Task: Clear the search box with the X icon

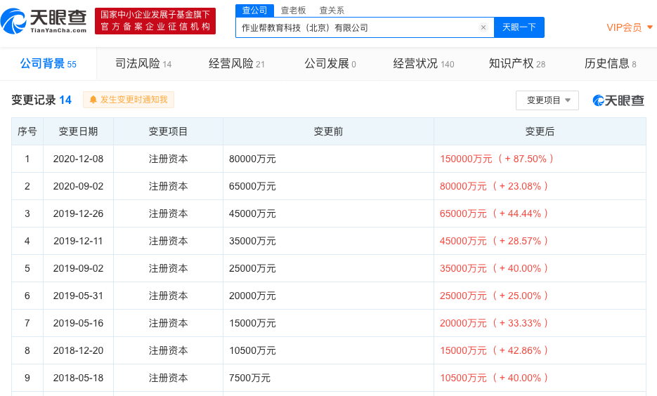Action: tap(483, 27)
